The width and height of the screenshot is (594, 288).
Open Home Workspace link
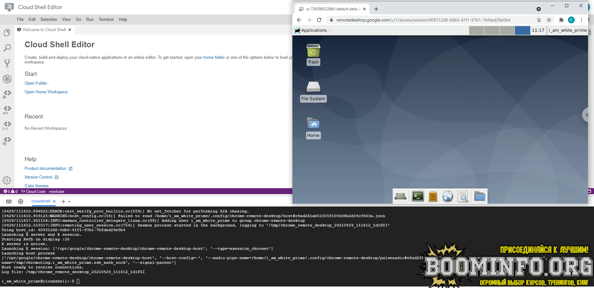(46, 92)
